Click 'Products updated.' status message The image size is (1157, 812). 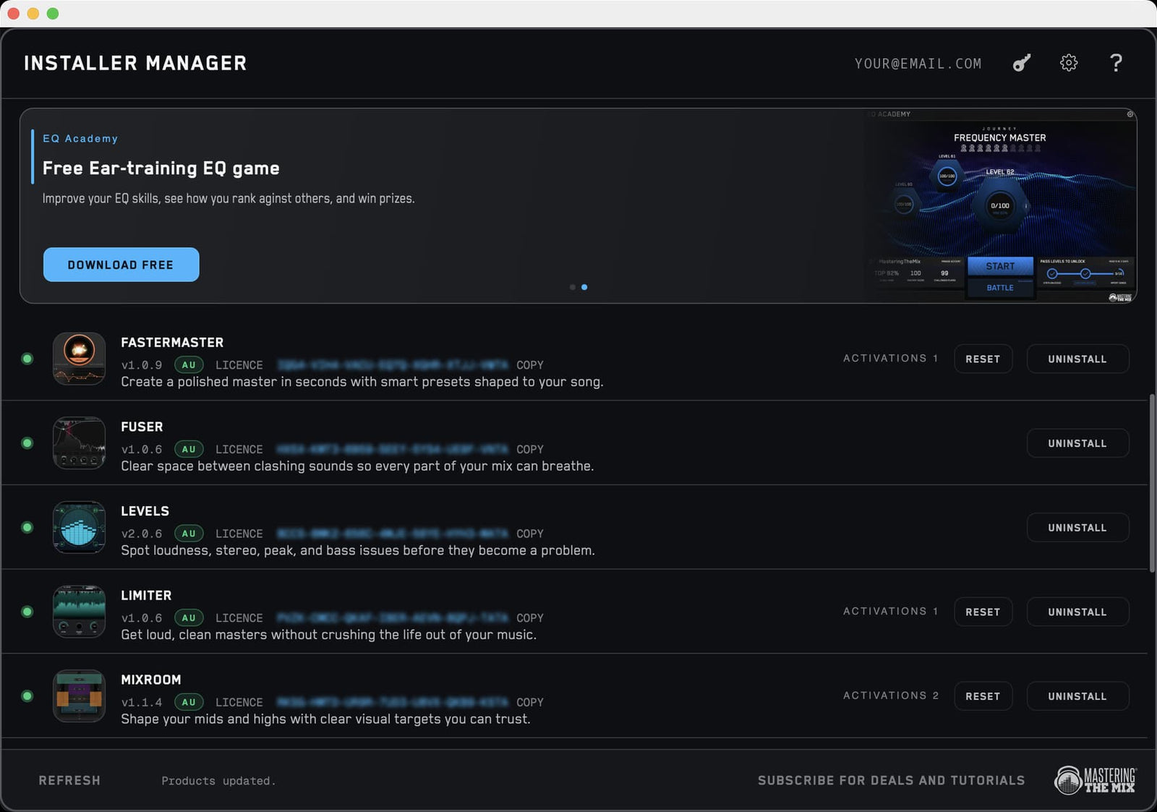(x=218, y=781)
